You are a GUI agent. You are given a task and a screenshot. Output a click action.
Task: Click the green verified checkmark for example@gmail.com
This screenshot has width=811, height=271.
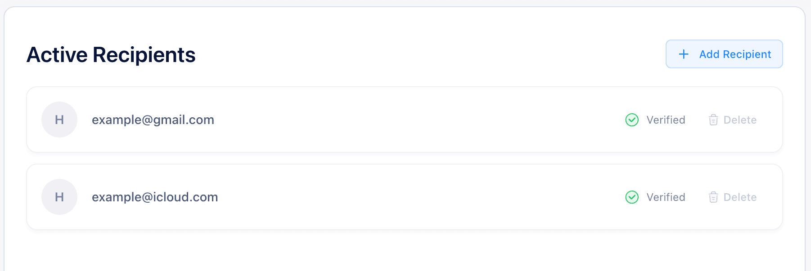[632, 120]
